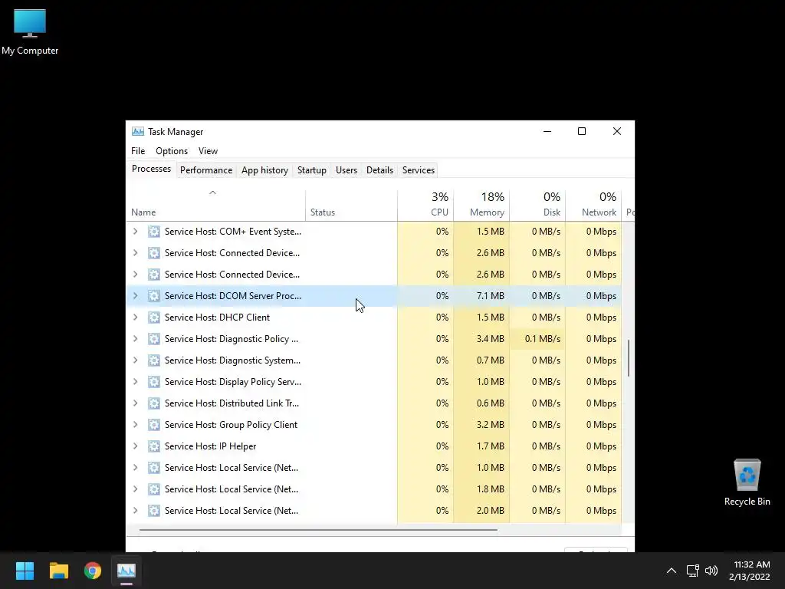This screenshot has width=785, height=589.
Task: Expand the Group Policy Client service host
Action: pos(135,425)
